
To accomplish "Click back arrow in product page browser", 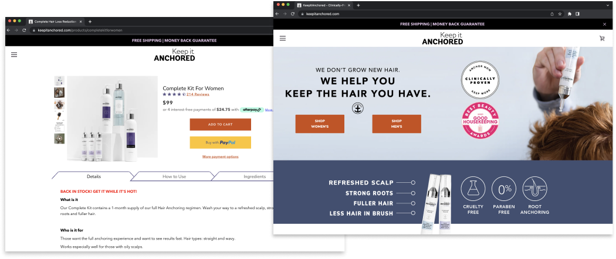I will (8, 30).
